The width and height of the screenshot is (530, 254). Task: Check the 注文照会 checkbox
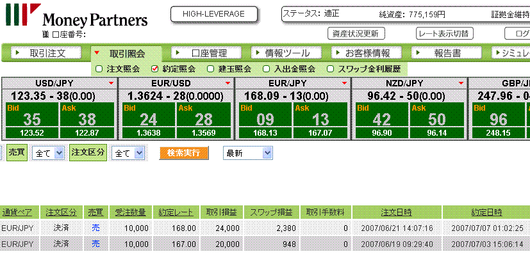pyautogui.click(x=99, y=69)
